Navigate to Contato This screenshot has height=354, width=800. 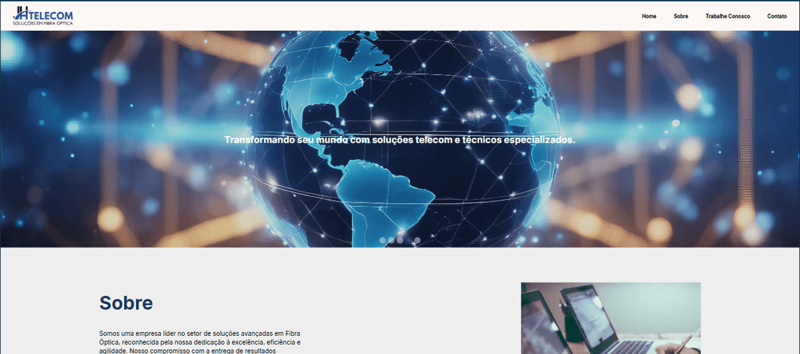click(777, 16)
